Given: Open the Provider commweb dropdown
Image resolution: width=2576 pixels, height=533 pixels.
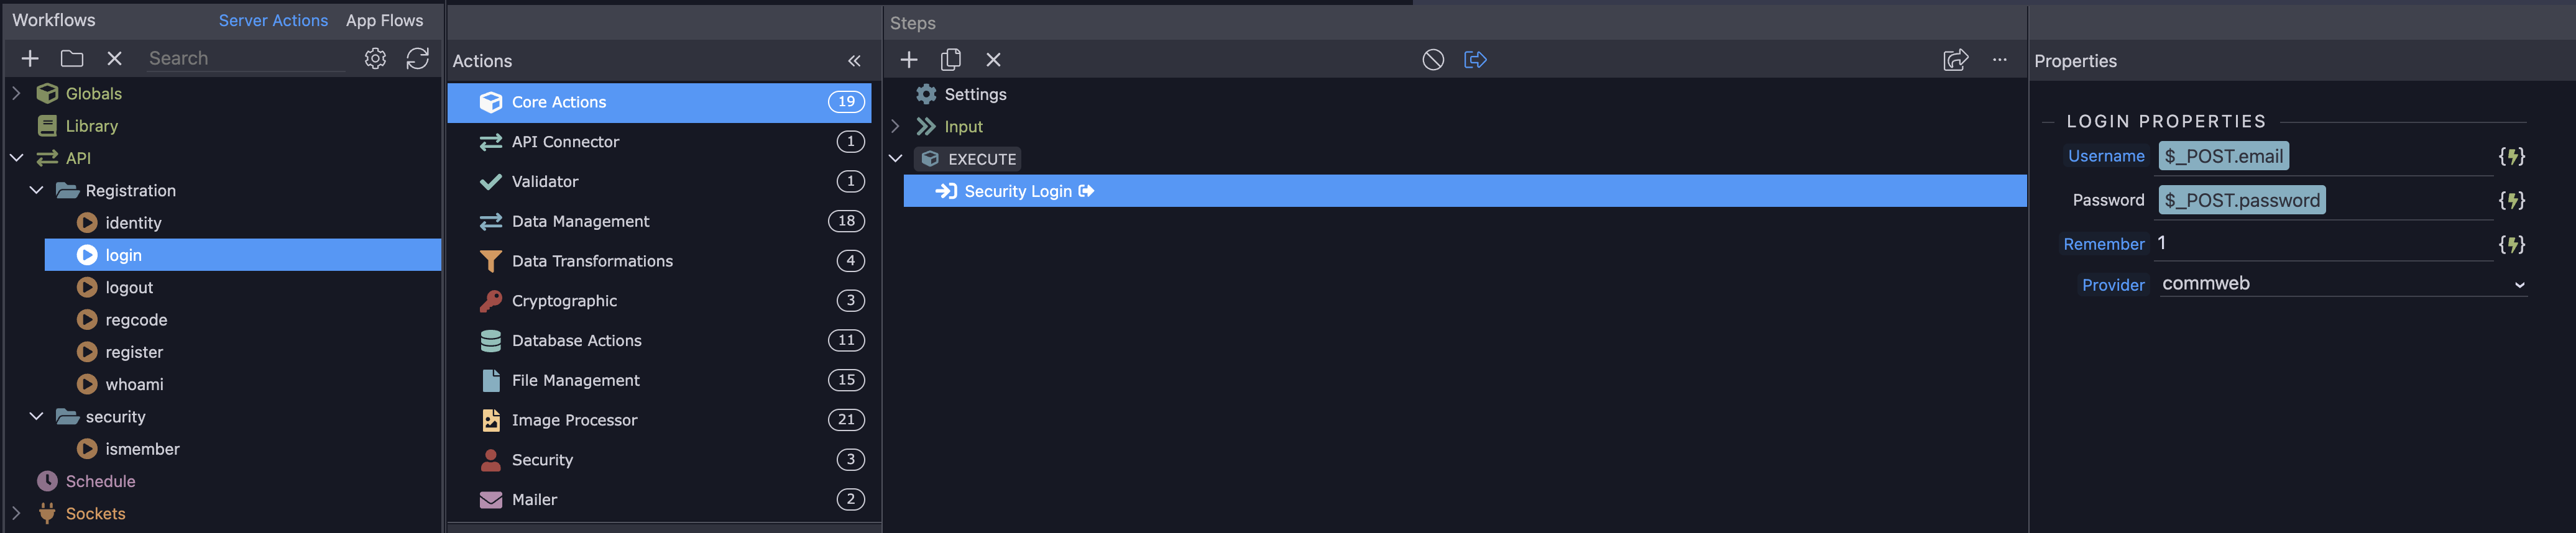Looking at the screenshot, I should tap(2342, 284).
